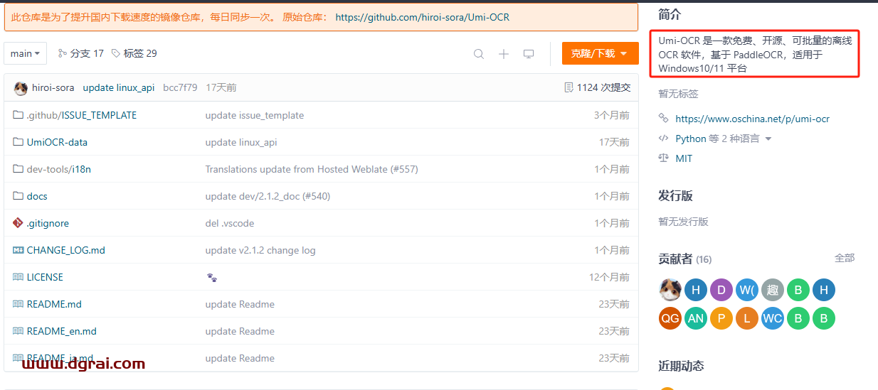
Task: Click the purple D contributor avatar
Action: [x=721, y=290]
